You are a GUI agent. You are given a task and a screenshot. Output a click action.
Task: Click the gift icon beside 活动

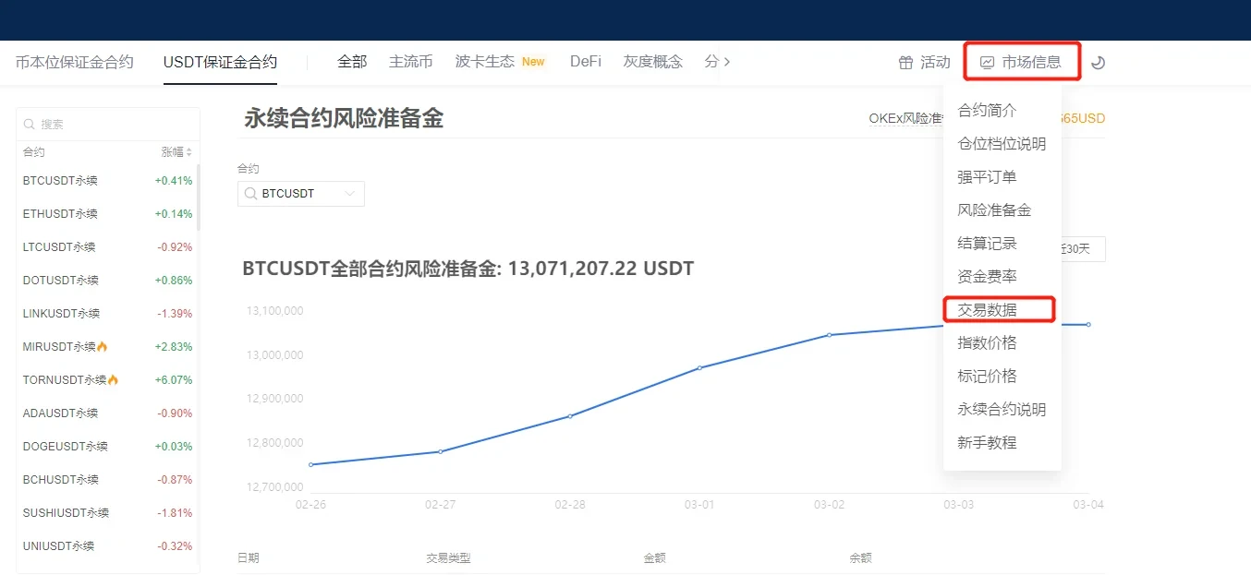905,63
